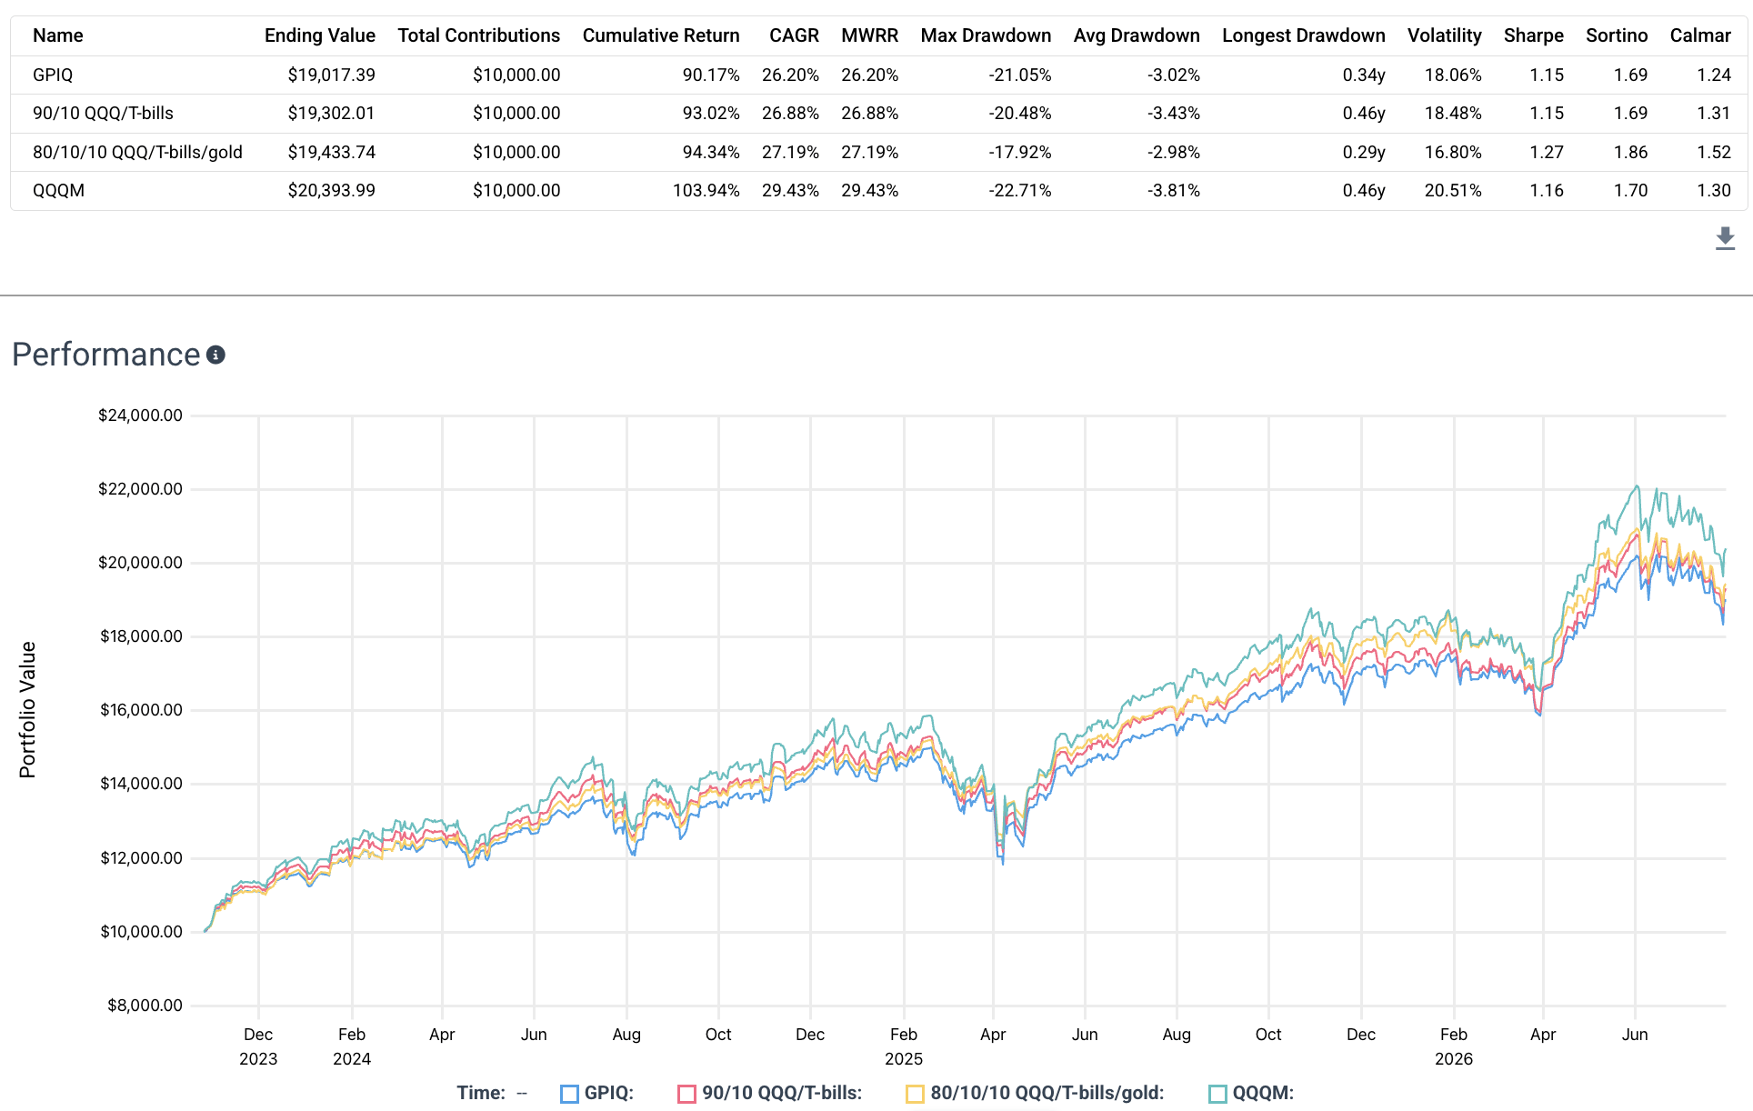
Task: Click ending value $19,433.74
Action: click(332, 152)
